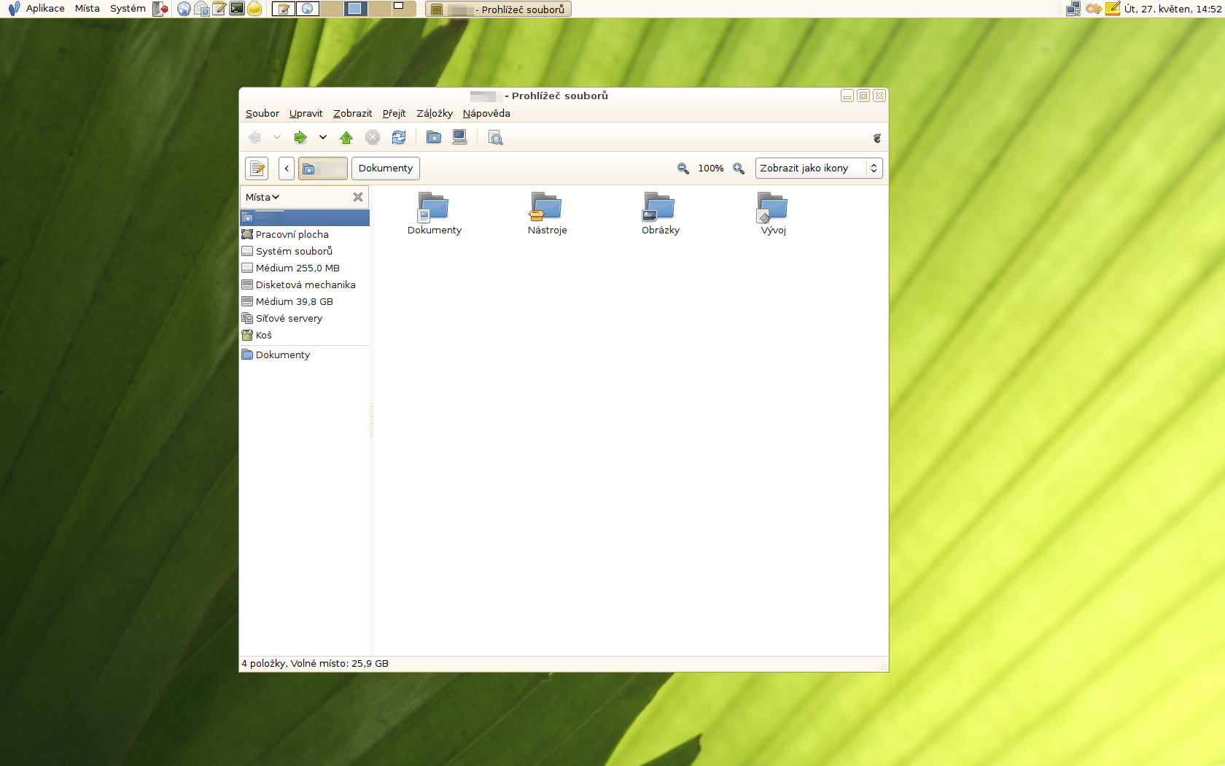
Task: Reload the current folder view
Action: point(399,138)
